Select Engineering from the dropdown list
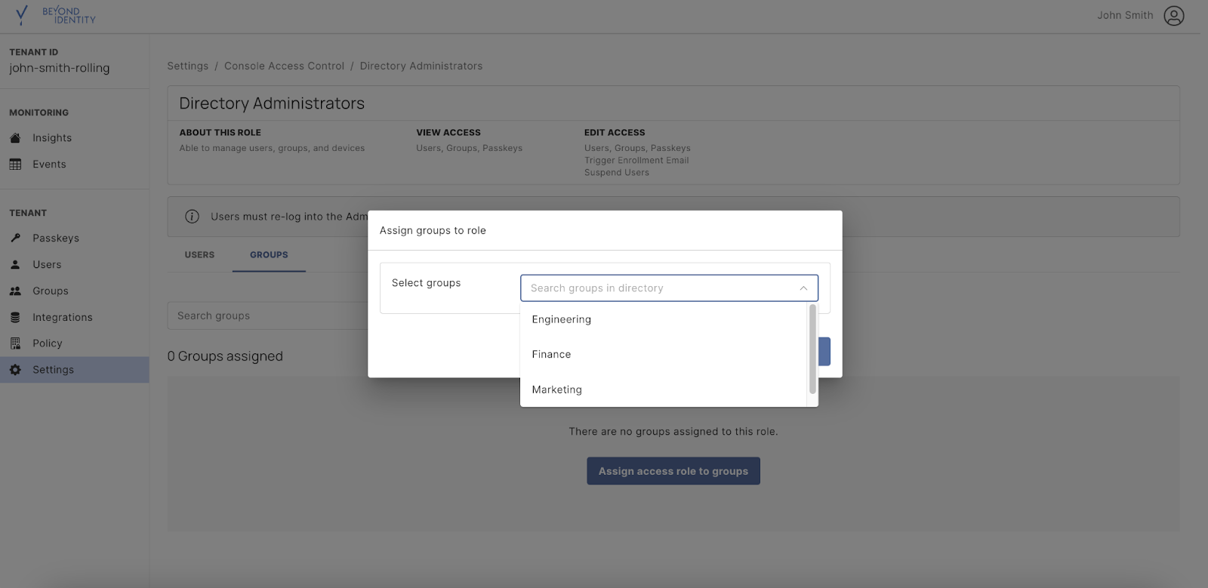The image size is (1208, 588). pyautogui.click(x=561, y=319)
